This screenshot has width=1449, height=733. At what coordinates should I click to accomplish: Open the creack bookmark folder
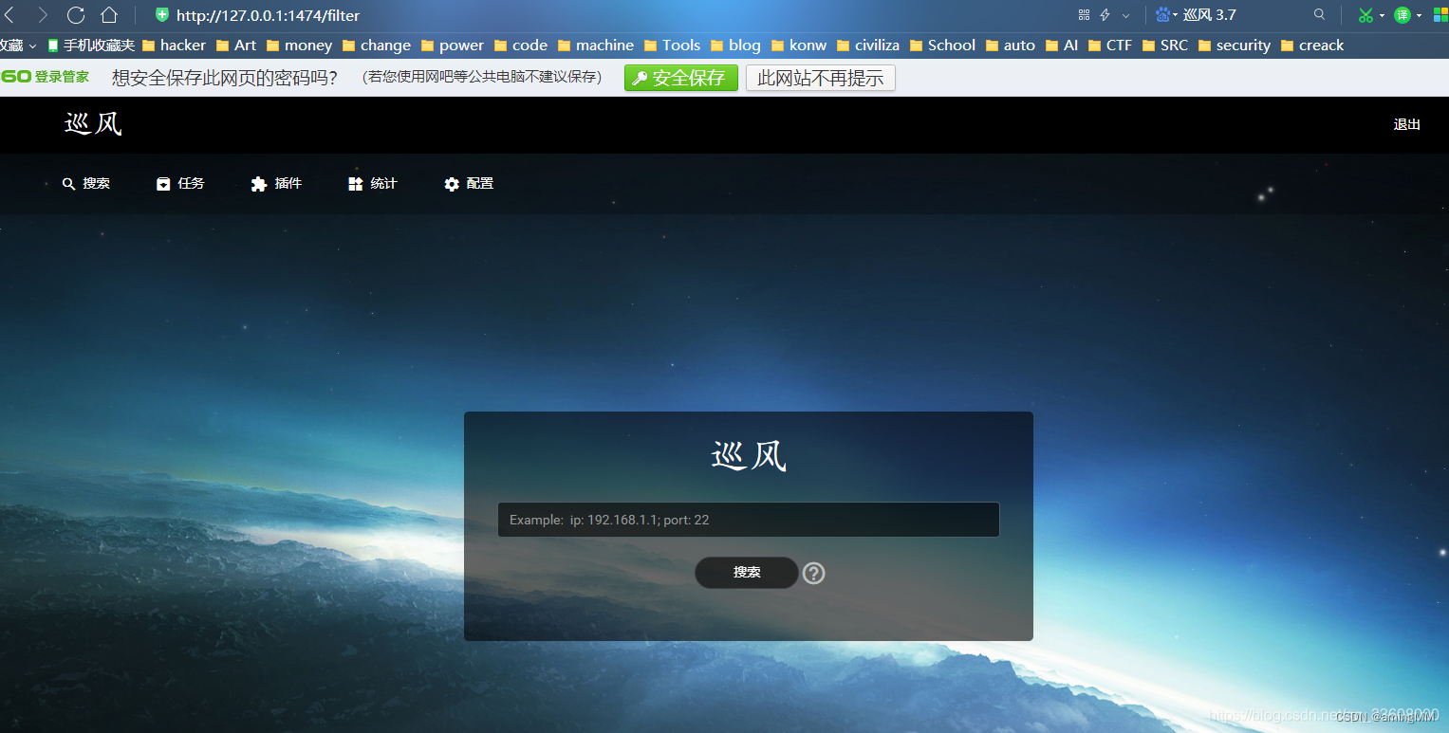click(x=1312, y=45)
